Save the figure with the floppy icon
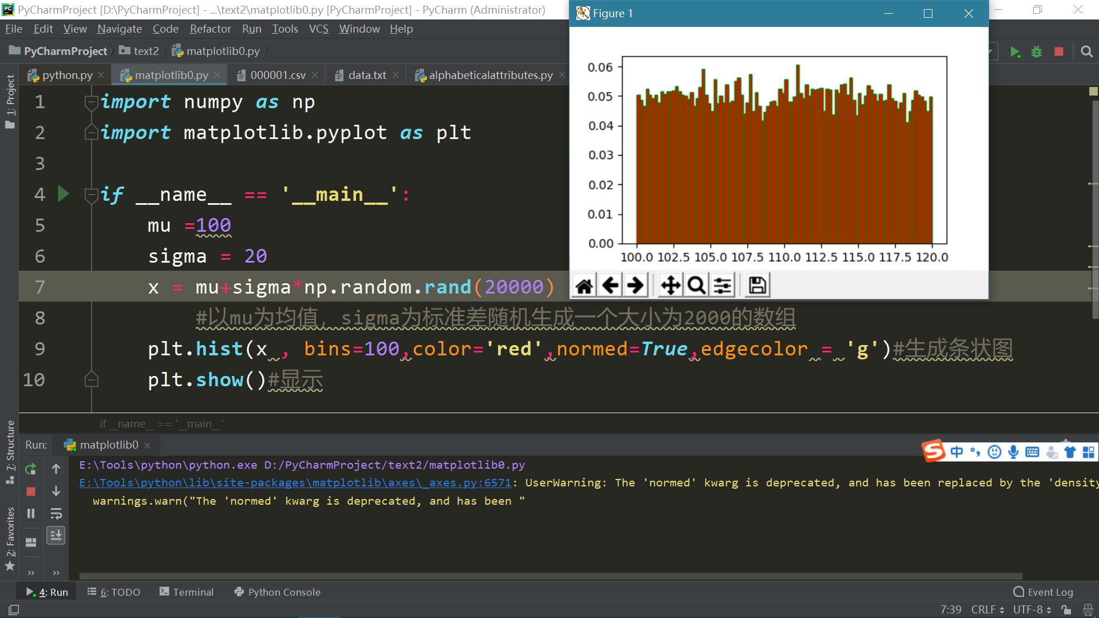The width and height of the screenshot is (1099, 618). click(x=757, y=286)
